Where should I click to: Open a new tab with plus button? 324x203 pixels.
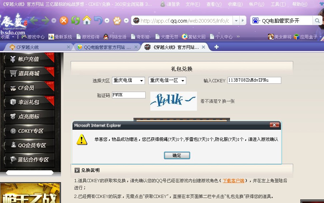coord(216,47)
